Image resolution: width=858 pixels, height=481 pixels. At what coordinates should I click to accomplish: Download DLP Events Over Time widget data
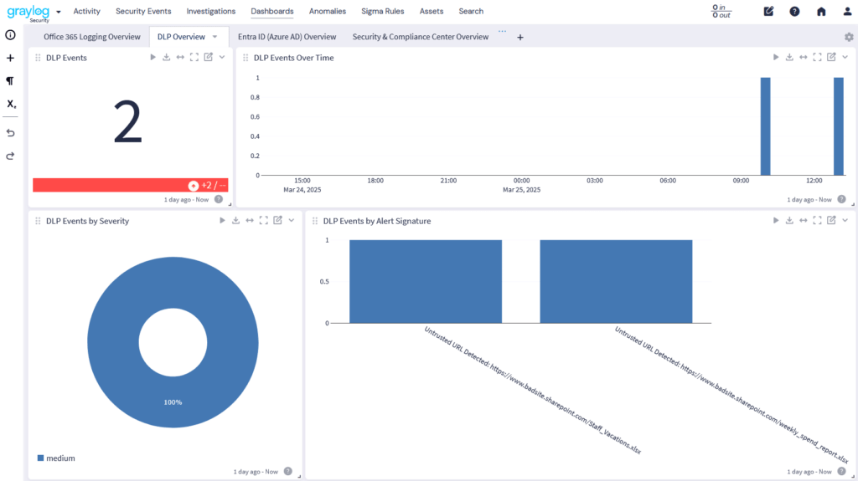point(789,57)
